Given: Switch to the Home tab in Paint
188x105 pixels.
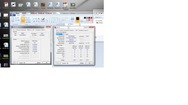Looking at the screenshot, I should click(x=18, y=15).
